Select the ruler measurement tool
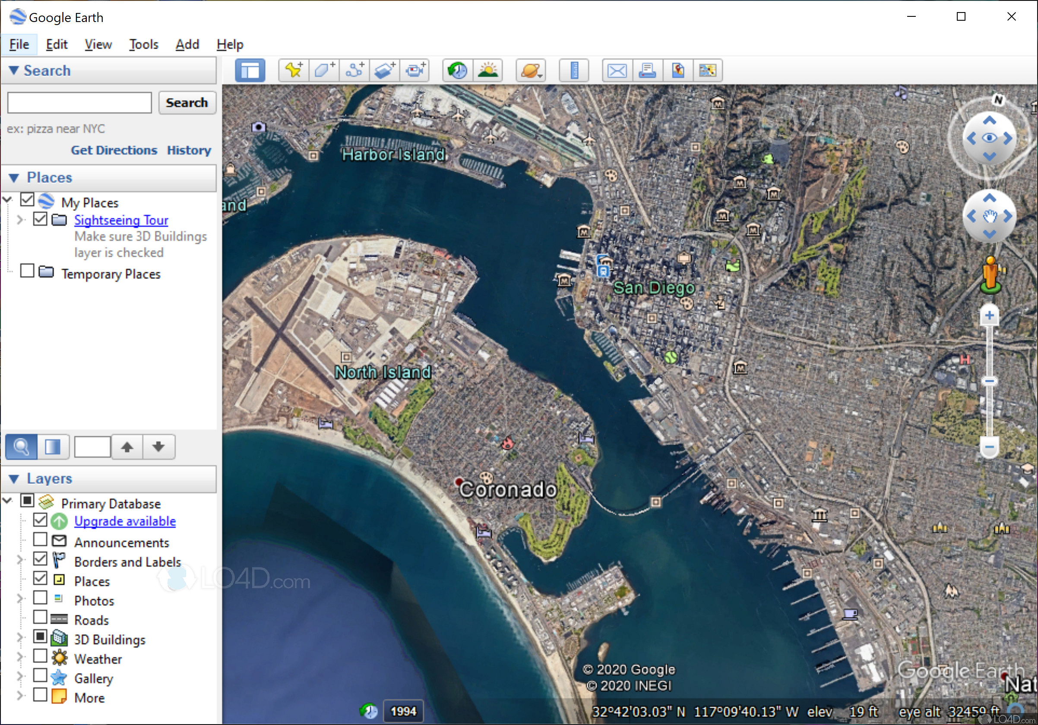The width and height of the screenshot is (1038, 725). click(574, 70)
